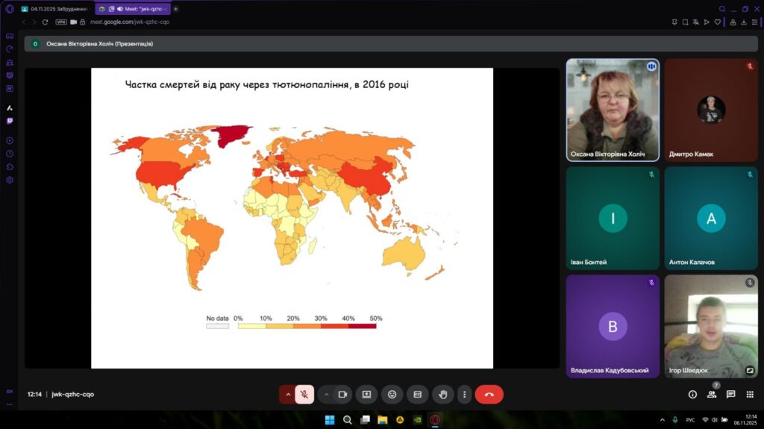
Task: Select Ігор Шведюк's video tile
Action: pyautogui.click(x=710, y=326)
